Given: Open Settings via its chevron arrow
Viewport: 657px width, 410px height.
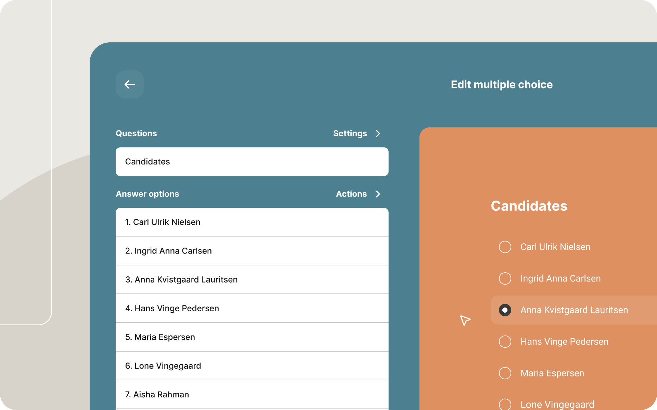Looking at the screenshot, I should (378, 134).
